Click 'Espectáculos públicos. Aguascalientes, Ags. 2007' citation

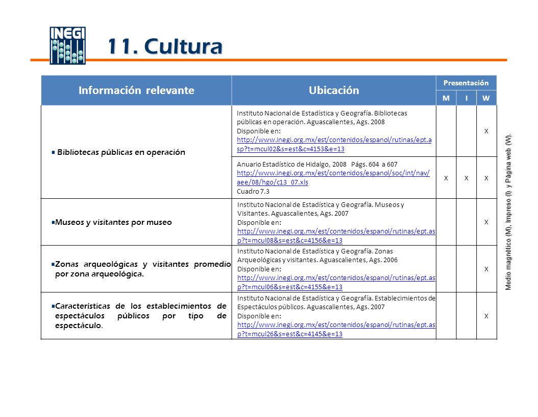311,307
